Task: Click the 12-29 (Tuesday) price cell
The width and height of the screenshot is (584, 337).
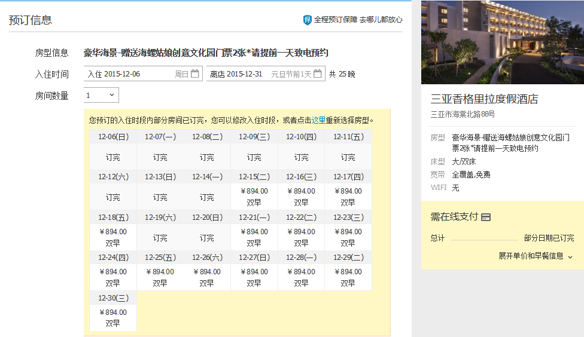Action: (x=348, y=277)
